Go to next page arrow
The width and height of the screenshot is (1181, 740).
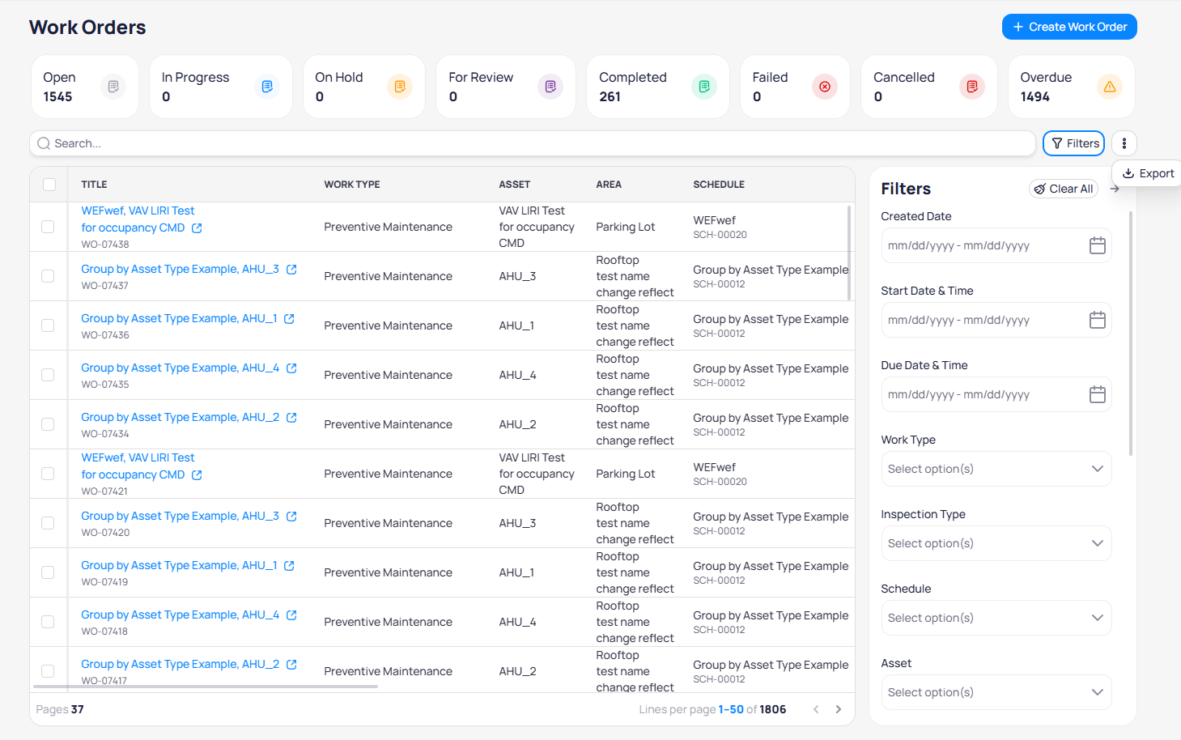pos(839,709)
